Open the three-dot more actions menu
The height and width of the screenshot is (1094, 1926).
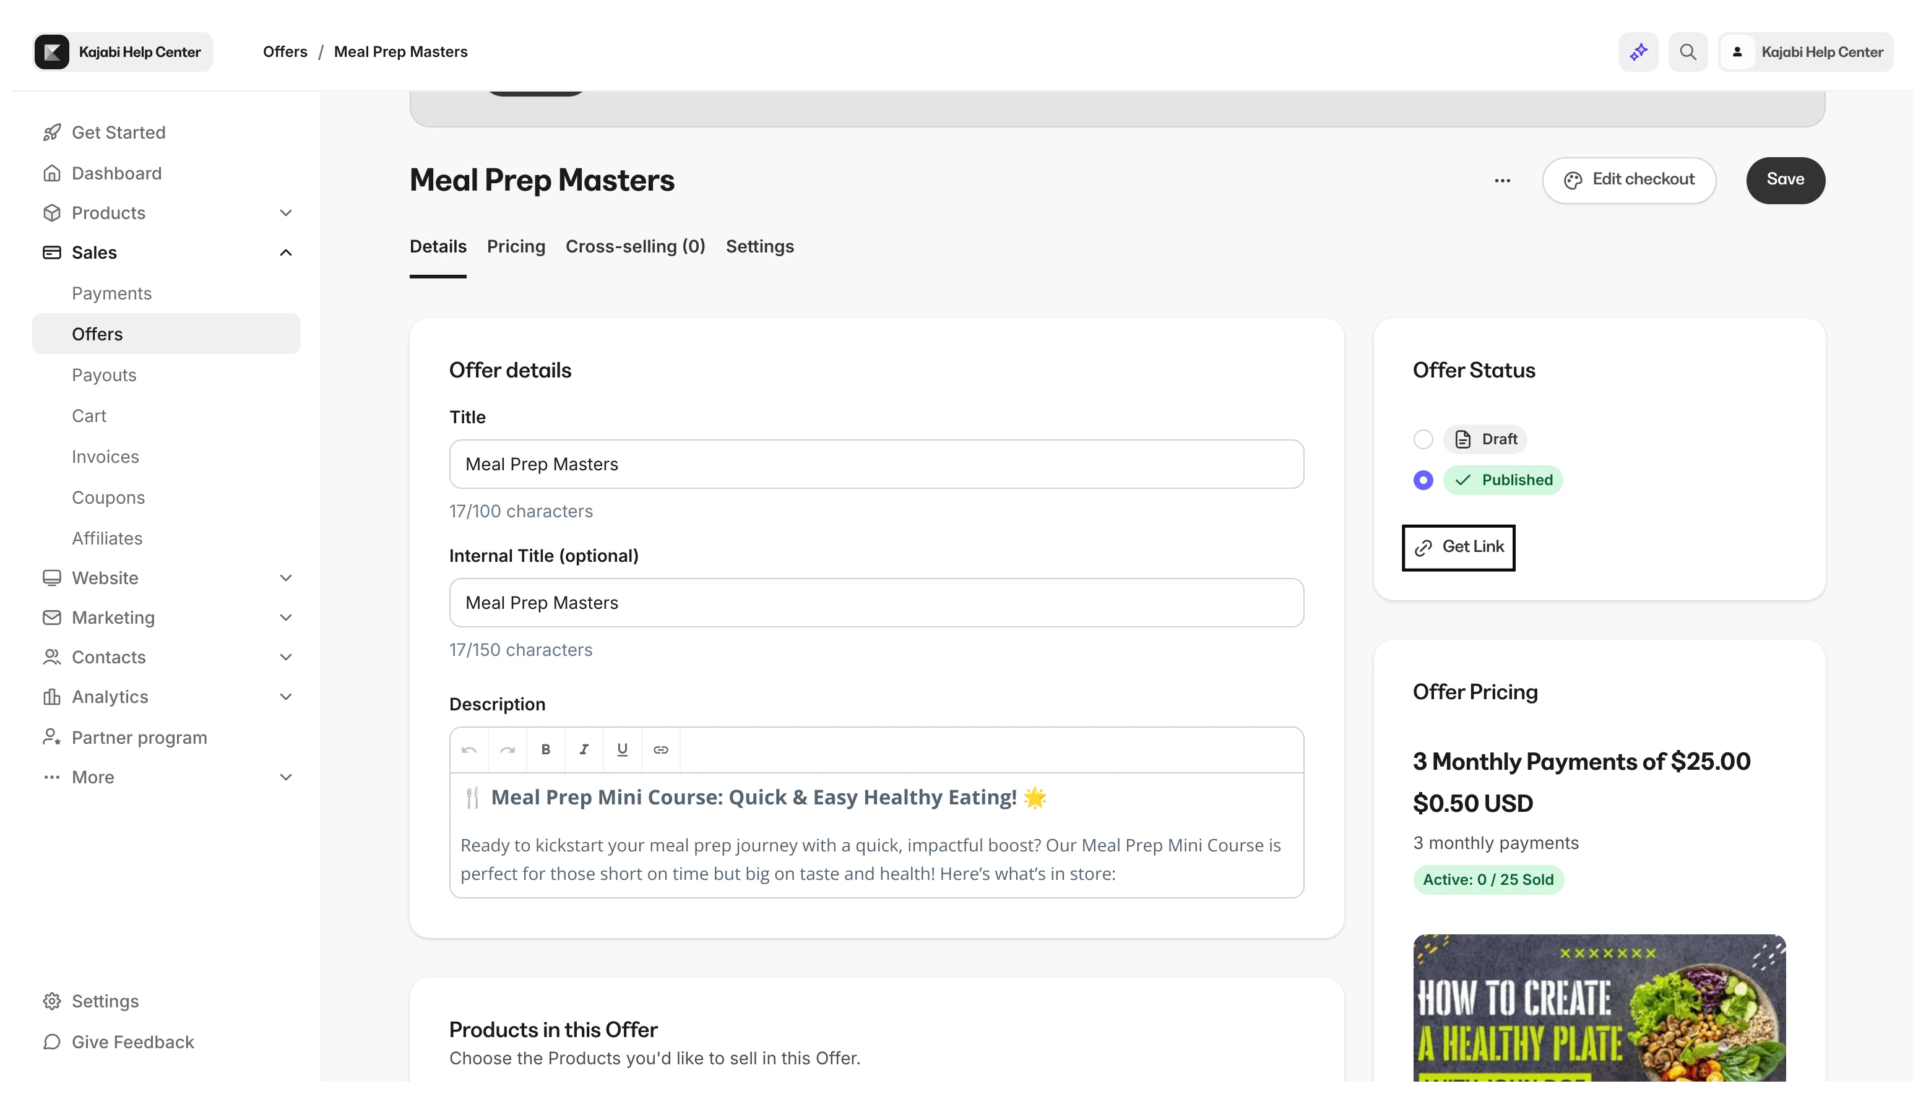(x=1502, y=180)
